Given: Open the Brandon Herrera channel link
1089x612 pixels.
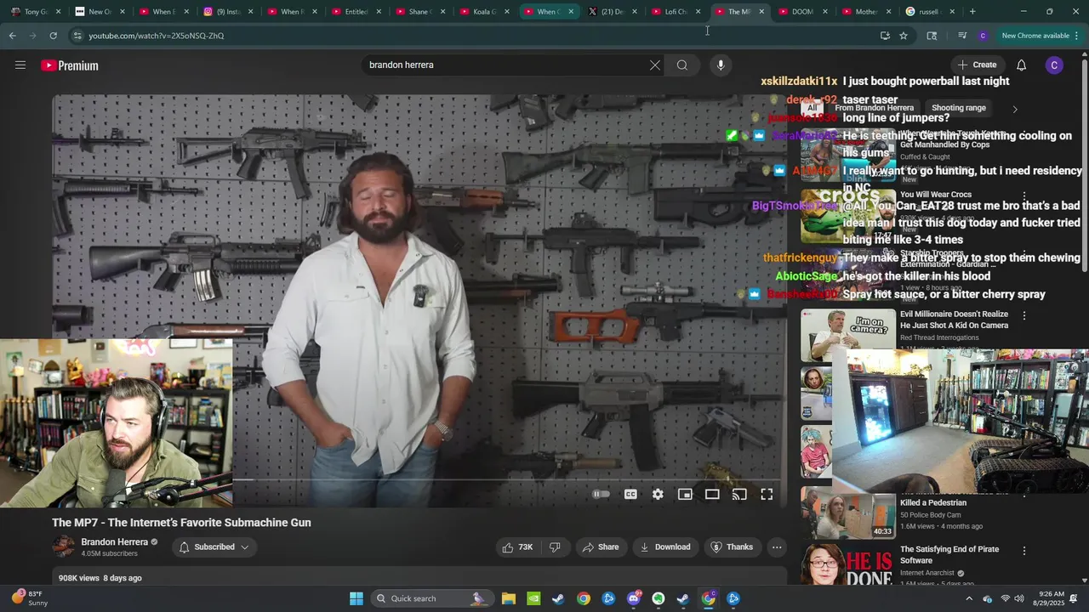Looking at the screenshot, I should click(x=114, y=541).
